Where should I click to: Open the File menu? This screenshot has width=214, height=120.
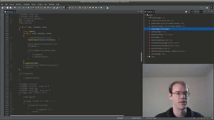(x=2, y=4)
